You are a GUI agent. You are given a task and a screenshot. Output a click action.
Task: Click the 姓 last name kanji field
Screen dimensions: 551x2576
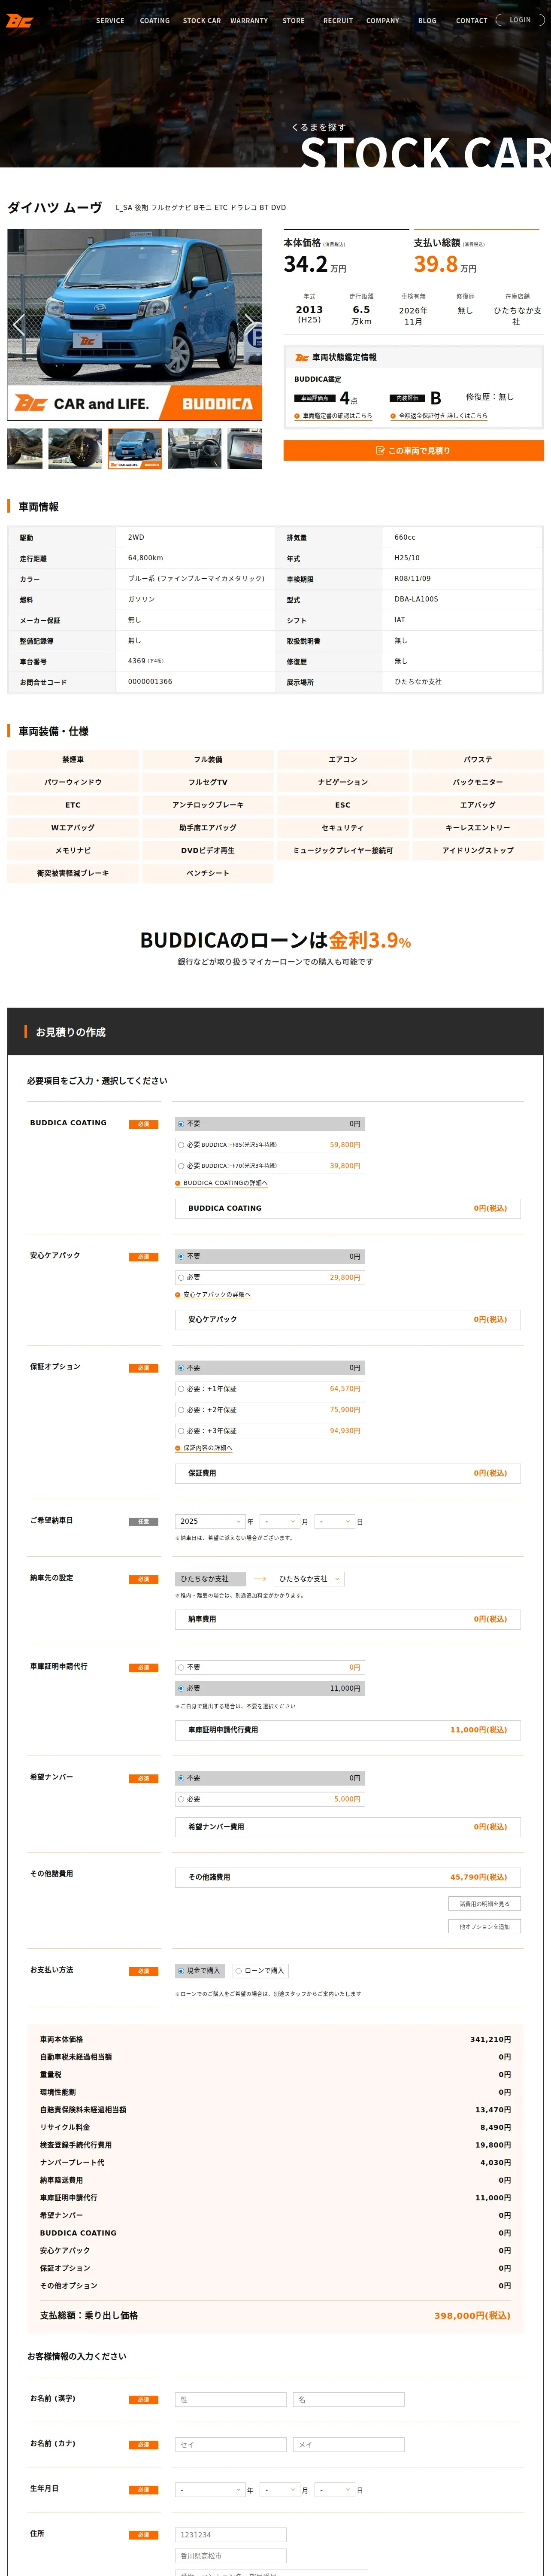[230, 2400]
